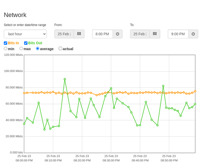Select the average radio button
This screenshot has height=163, width=202.
[38, 49]
